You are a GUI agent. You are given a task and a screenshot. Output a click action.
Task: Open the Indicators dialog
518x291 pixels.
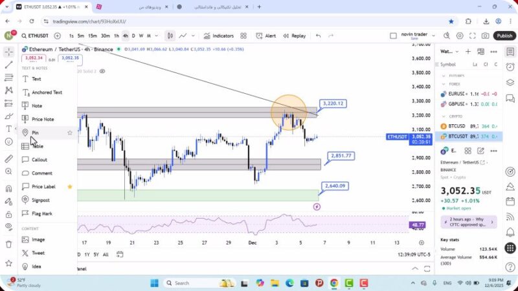(x=218, y=36)
